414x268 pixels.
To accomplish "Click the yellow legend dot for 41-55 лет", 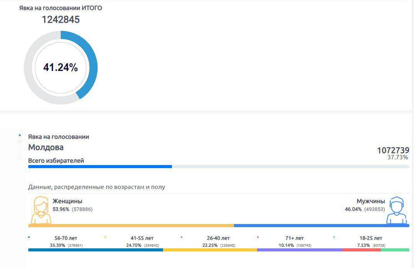I will (105, 237).
